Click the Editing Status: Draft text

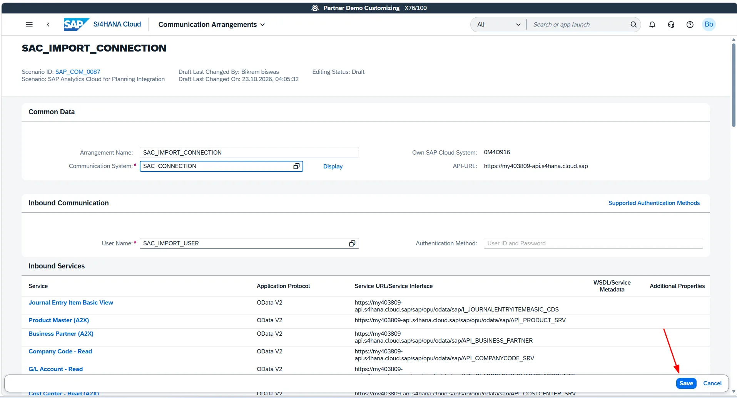point(338,72)
